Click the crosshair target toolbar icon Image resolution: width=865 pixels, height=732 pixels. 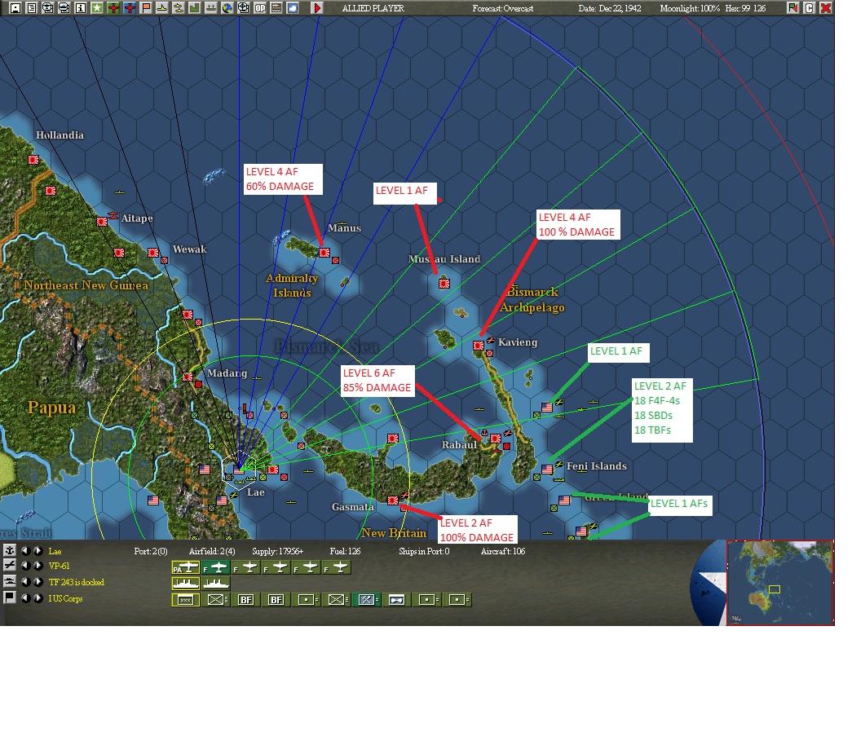click(243, 7)
